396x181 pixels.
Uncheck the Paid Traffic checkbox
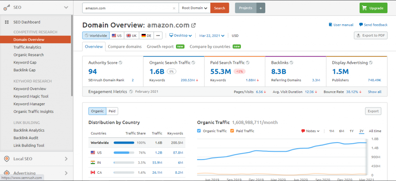(232, 131)
